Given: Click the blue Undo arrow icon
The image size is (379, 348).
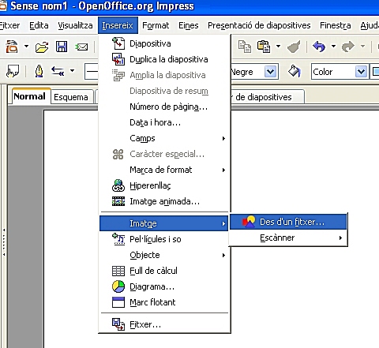Looking at the screenshot, I should pos(319,47).
